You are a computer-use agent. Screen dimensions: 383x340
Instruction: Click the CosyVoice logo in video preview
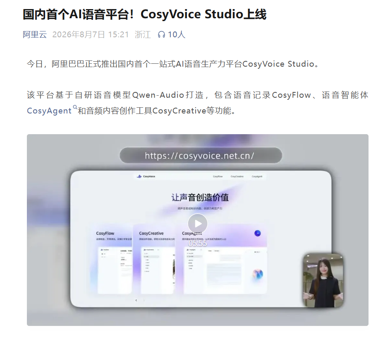[146, 176]
